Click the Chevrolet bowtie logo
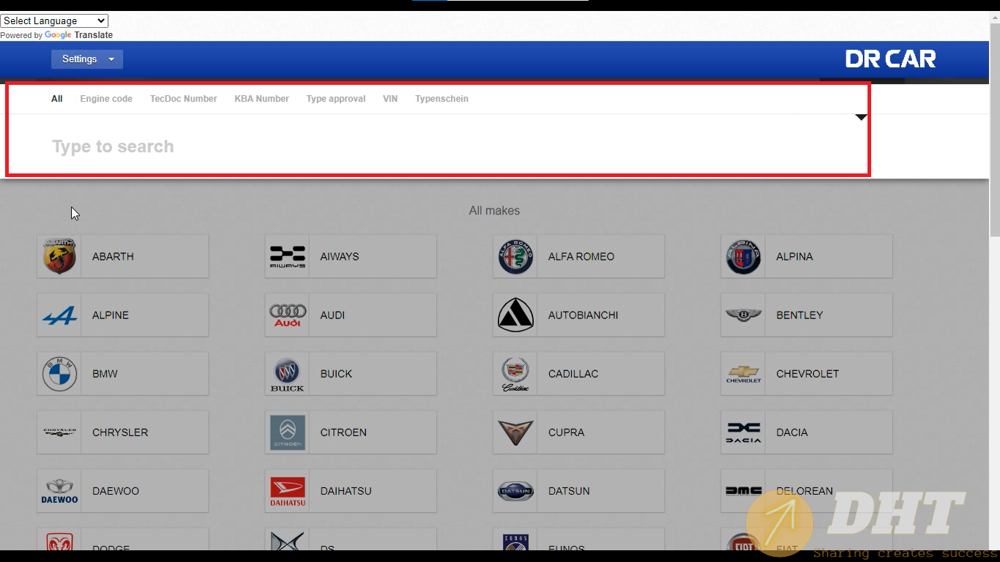 click(x=744, y=374)
